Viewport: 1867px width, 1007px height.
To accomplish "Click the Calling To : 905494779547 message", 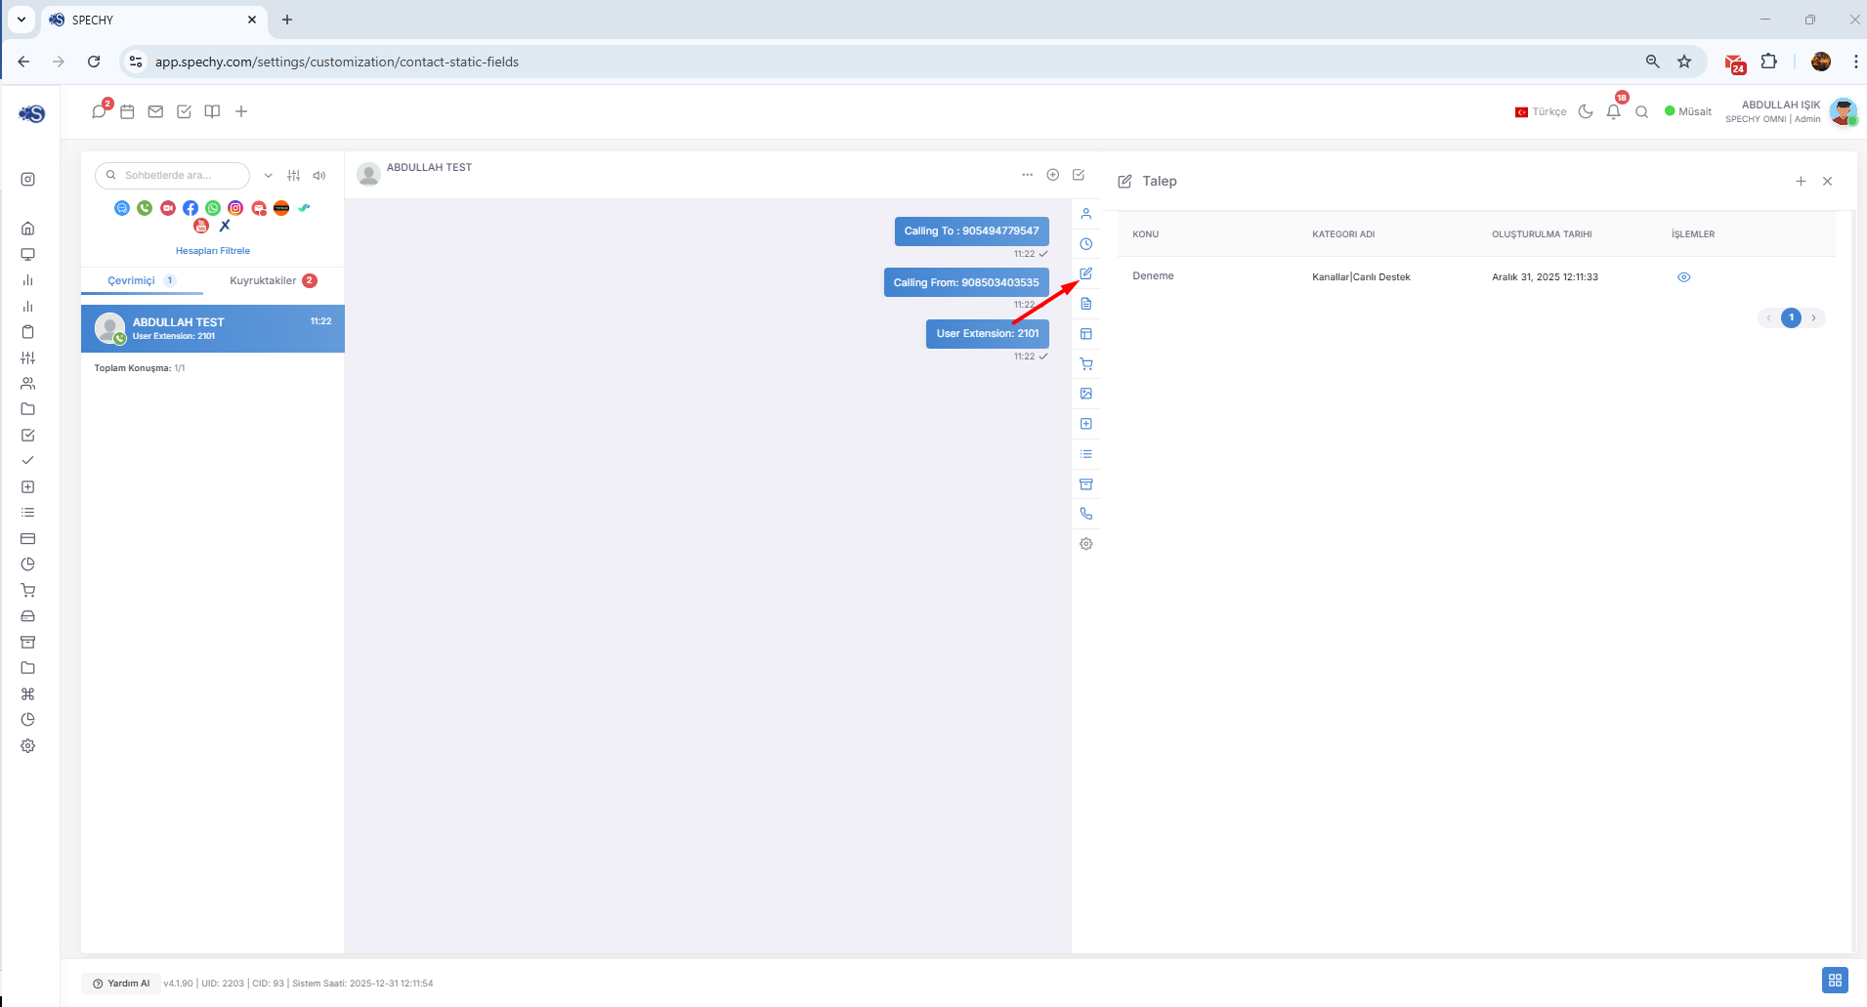I will tap(972, 231).
